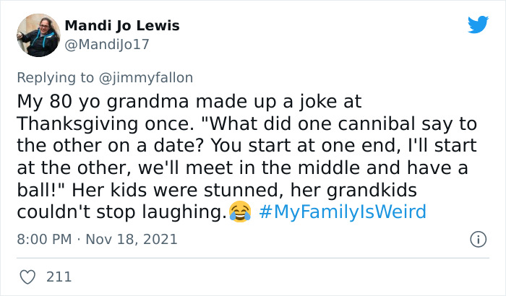Click the Twitter bird logo

tap(478, 25)
